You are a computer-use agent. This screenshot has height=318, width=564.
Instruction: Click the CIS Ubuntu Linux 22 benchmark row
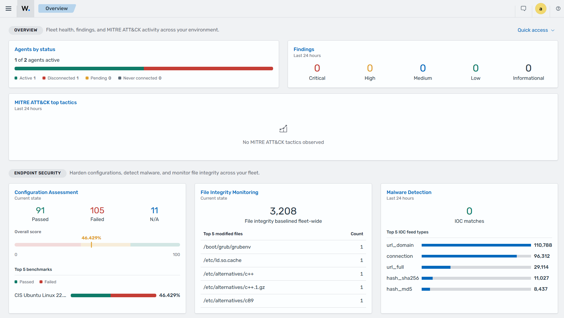(97, 295)
